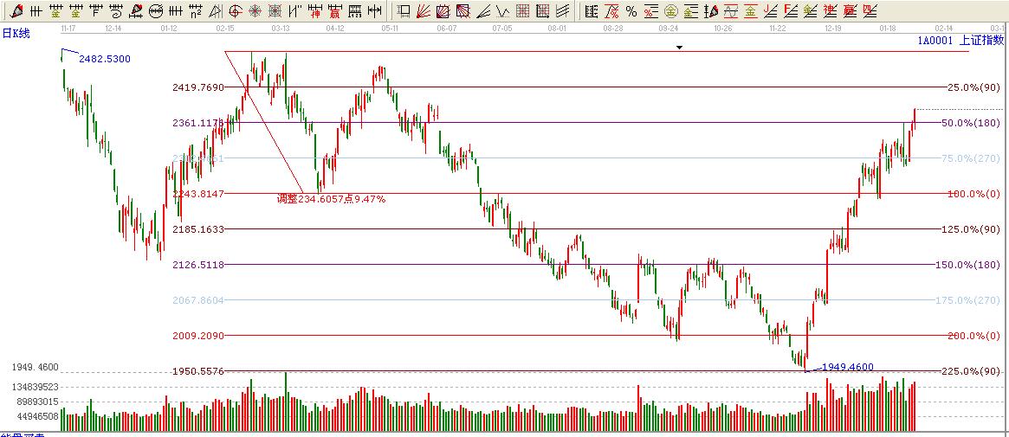Image resolution: width=1009 pixels, height=437 pixels.
Task: Choose the measure distance double-arrow tool
Action: (373, 11)
